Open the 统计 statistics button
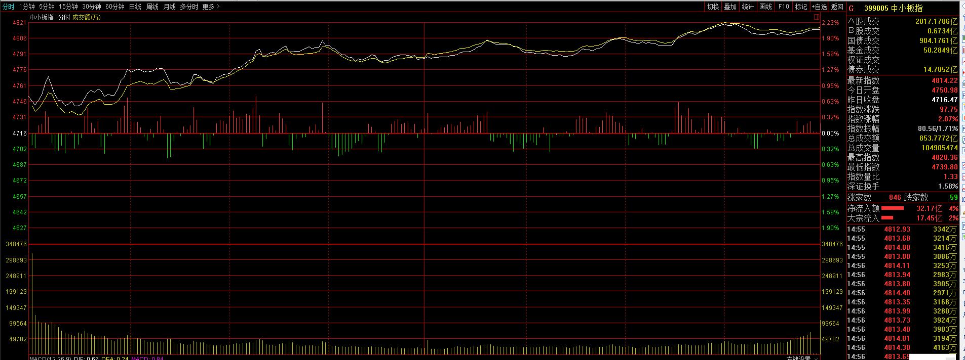The image size is (965, 360). [748, 7]
